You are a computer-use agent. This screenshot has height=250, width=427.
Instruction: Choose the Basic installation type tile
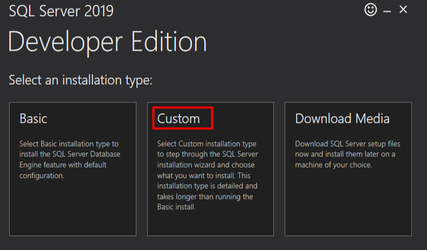73,169
